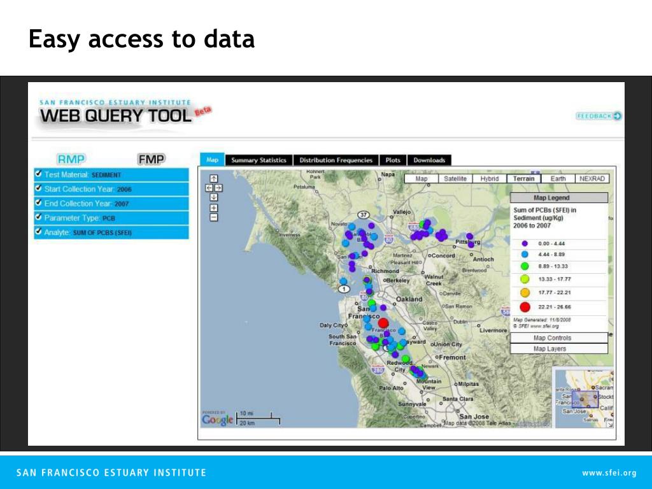
Task: Toggle the Parameter Type checkbox
Action: click(x=39, y=217)
